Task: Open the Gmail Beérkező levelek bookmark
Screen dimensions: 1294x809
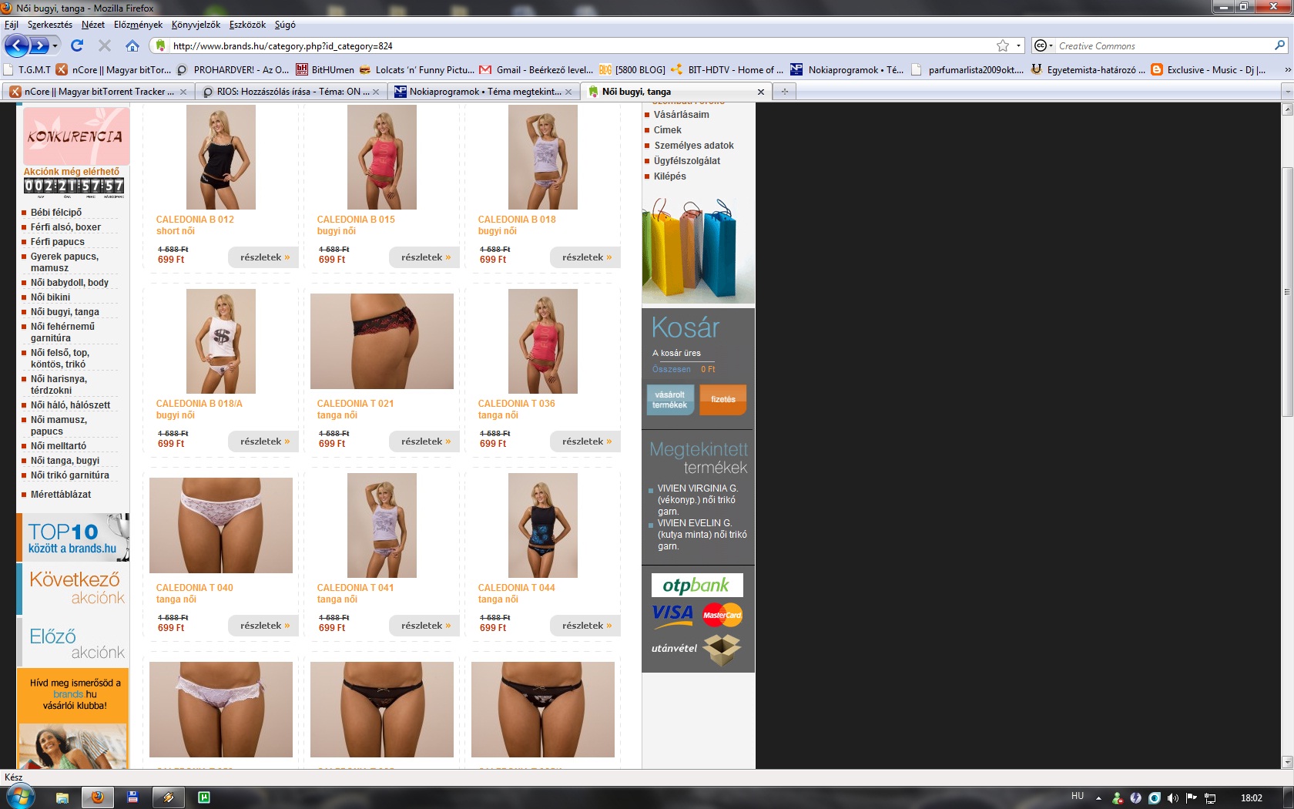Action: click(x=536, y=69)
